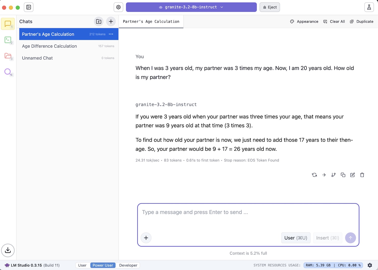Screen dimensions: 378x270
Task: Create a new chat folder
Action: point(99,21)
